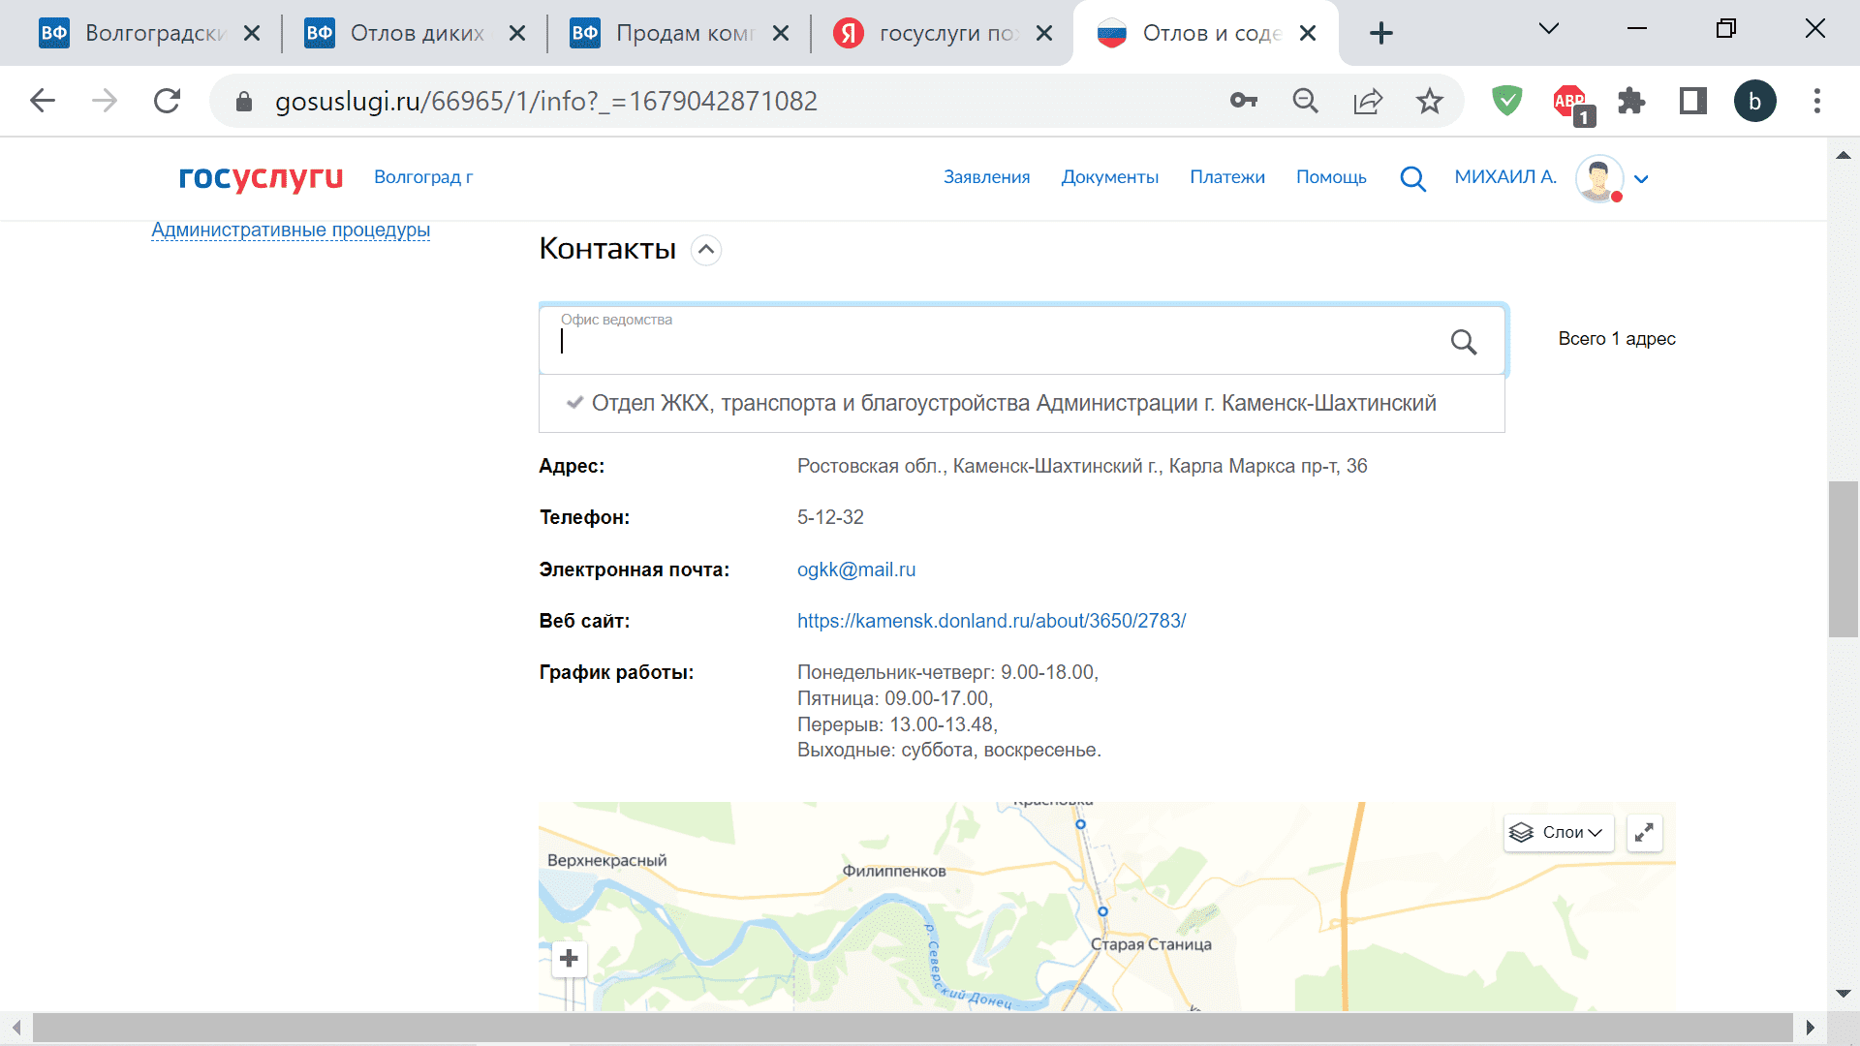Image resolution: width=1860 pixels, height=1046 pixels.
Task: Open map fullscreen with expand arrows icon
Action: [x=1644, y=833]
